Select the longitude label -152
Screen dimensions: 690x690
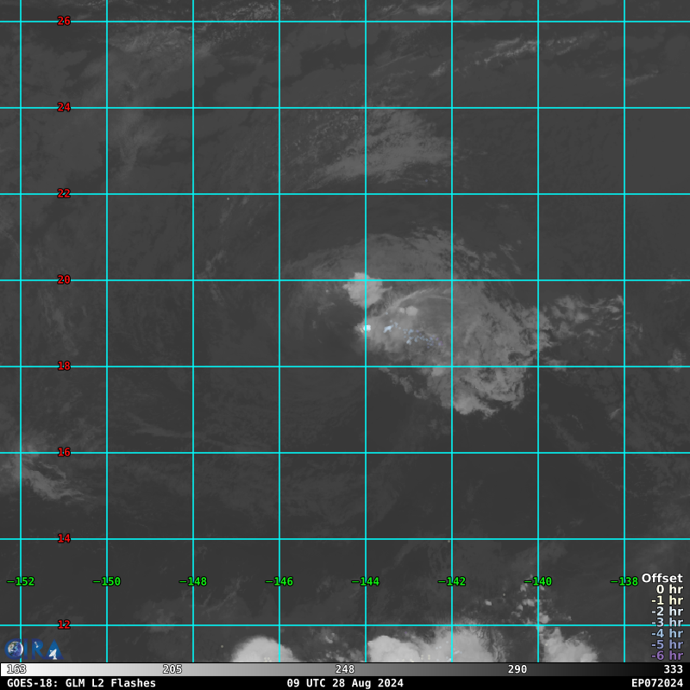(x=21, y=581)
